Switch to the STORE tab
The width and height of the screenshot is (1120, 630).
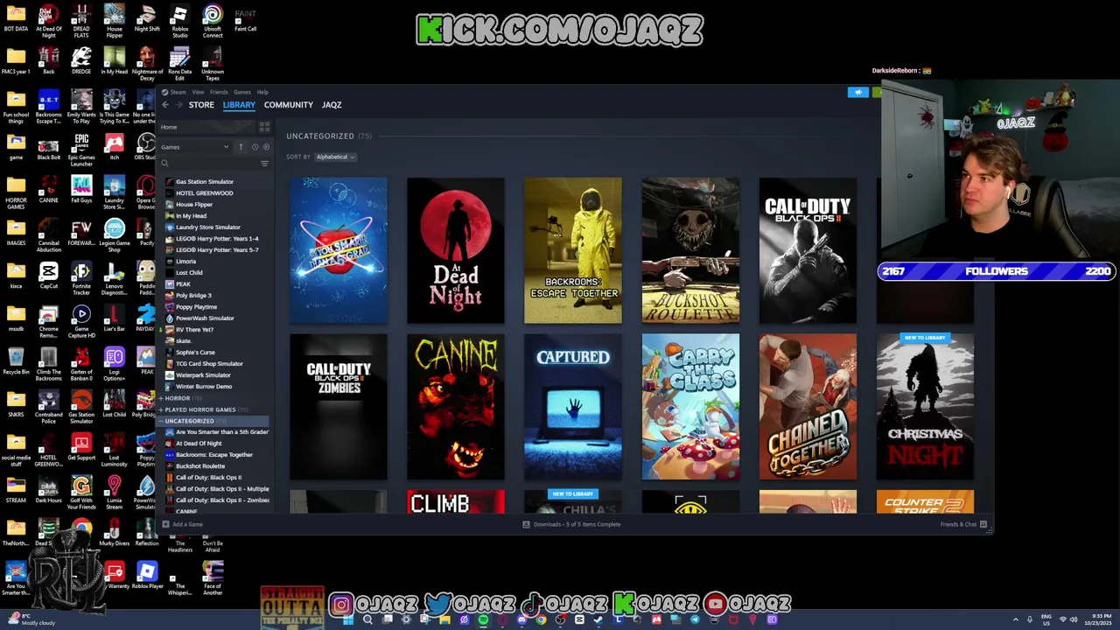[201, 105]
